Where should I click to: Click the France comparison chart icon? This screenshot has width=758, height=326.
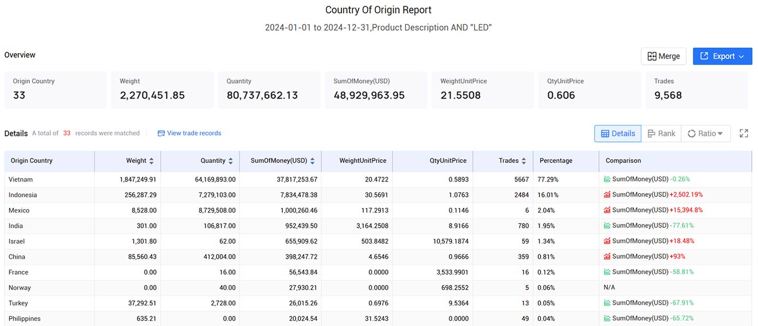pyautogui.click(x=607, y=272)
